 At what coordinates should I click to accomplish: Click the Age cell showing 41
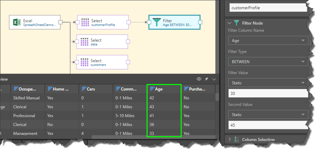click(152, 116)
